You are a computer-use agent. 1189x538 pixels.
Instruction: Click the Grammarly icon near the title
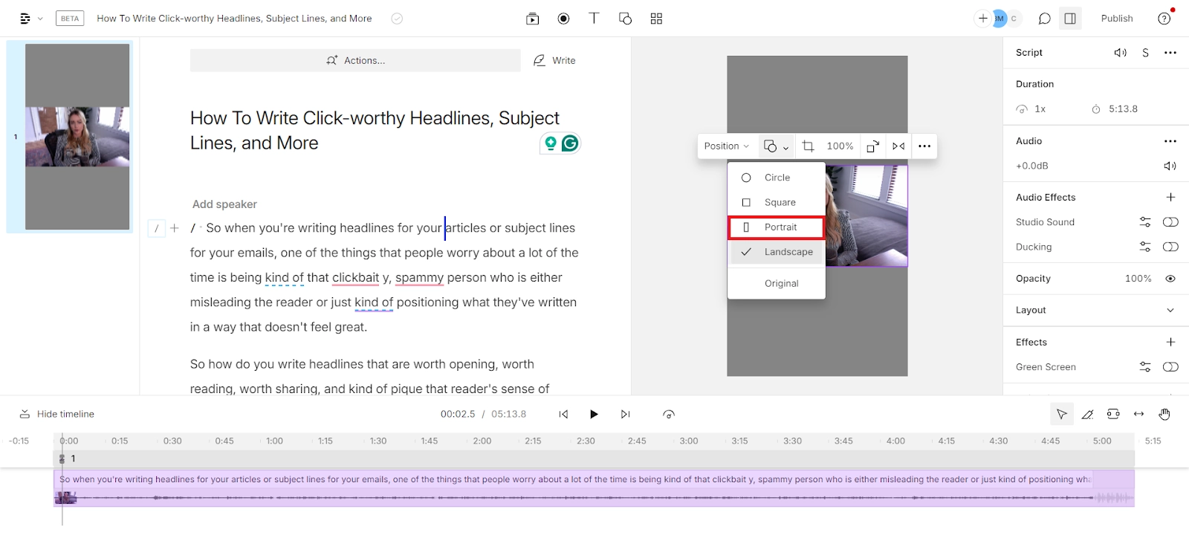point(570,143)
